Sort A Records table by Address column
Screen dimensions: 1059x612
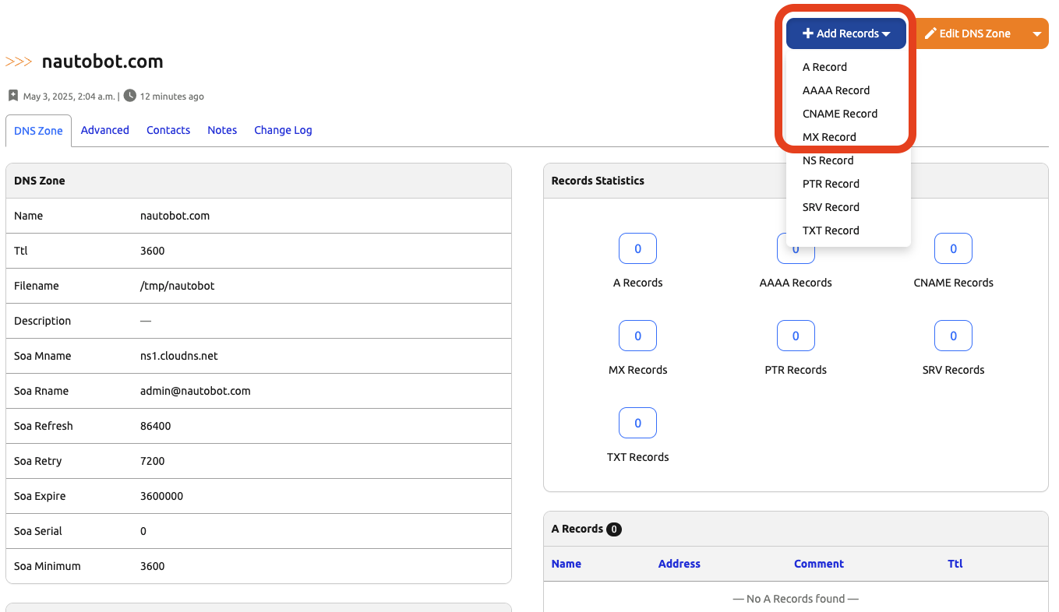point(679,564)
